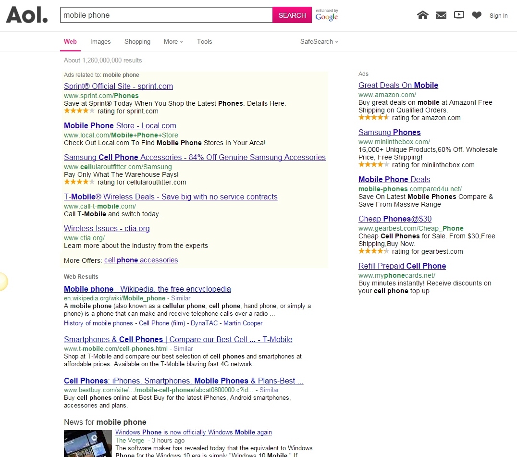Open the video screen icon
517x457 pixels.
459,15
